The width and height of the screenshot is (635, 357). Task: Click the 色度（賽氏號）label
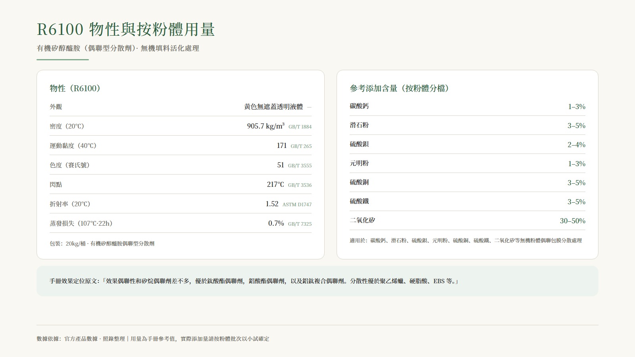click(x=69, y=165)
